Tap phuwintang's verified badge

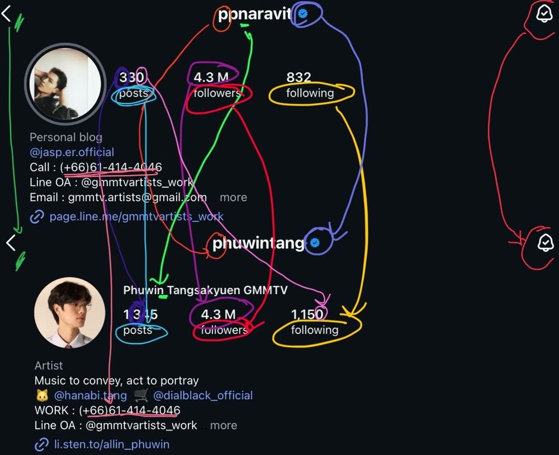coord(314,243)
